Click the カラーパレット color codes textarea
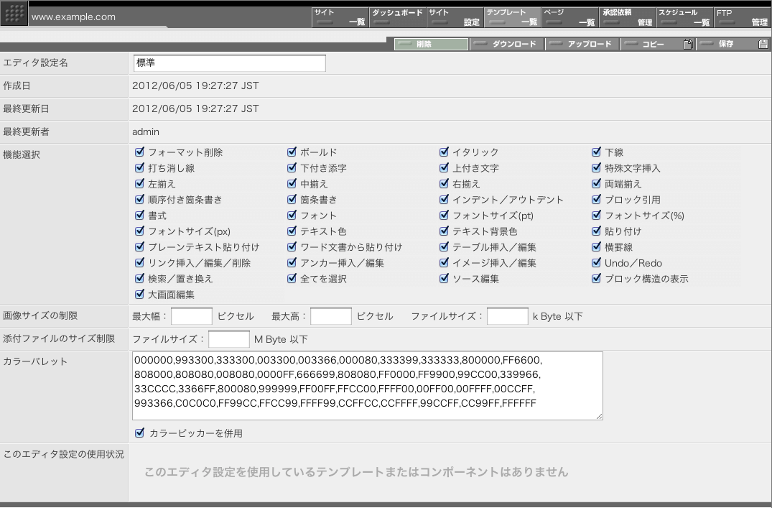 [368, 384]
